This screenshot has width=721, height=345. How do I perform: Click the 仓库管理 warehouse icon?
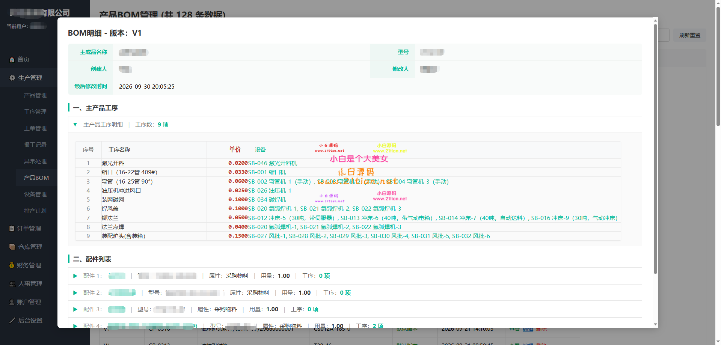(12, 247)
